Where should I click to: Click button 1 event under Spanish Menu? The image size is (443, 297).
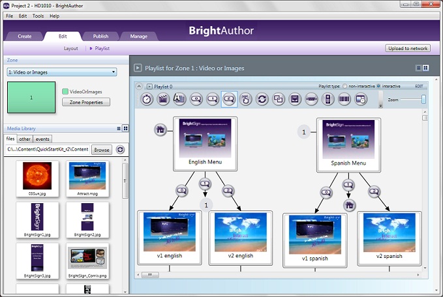(348, 185)
